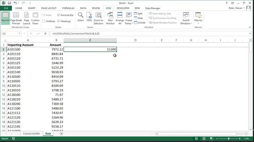
Task: Expand the Name Box dropdown
Action: tap(19, 34)
